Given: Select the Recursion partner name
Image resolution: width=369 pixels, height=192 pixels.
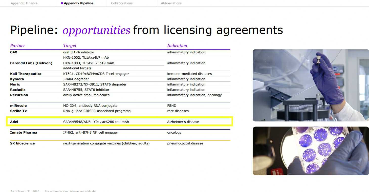Looking at the screenshot, I should (19, 95).
